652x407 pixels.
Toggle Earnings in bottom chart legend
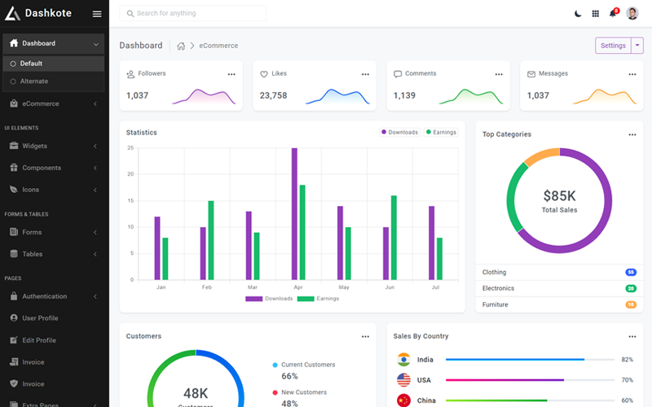318,299
